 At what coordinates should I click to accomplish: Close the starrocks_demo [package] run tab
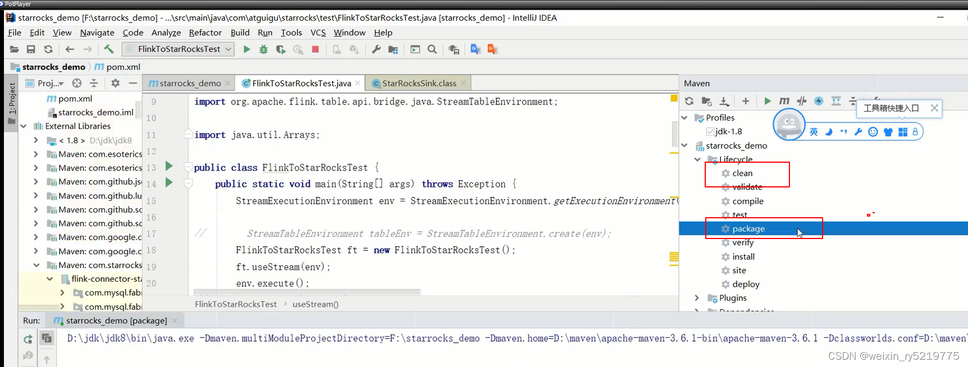(x=175, y=321)
